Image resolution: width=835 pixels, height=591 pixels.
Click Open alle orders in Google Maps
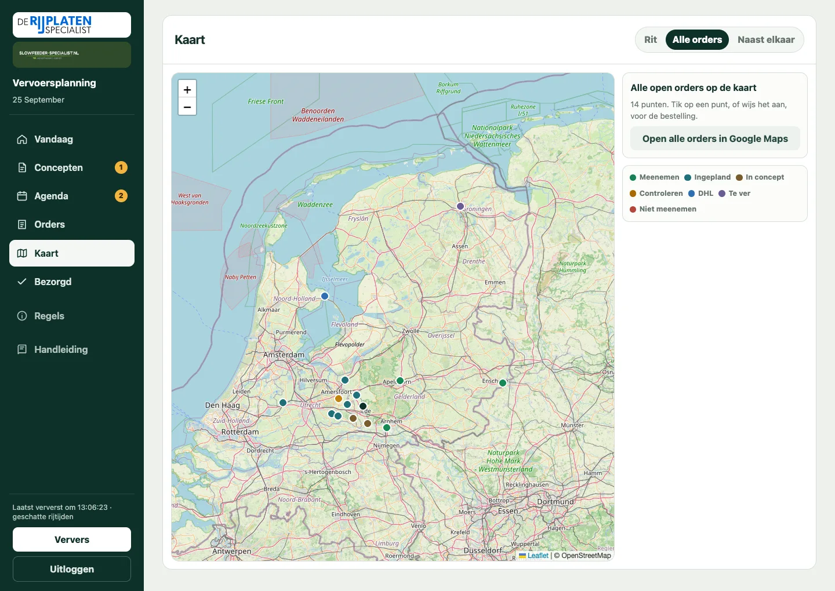point(715,138)
